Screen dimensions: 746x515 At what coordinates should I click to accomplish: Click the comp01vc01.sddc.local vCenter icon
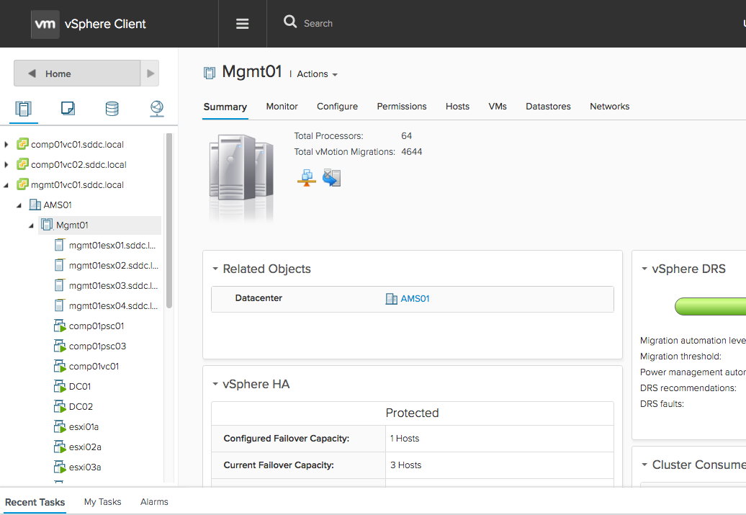click(22, 144)
